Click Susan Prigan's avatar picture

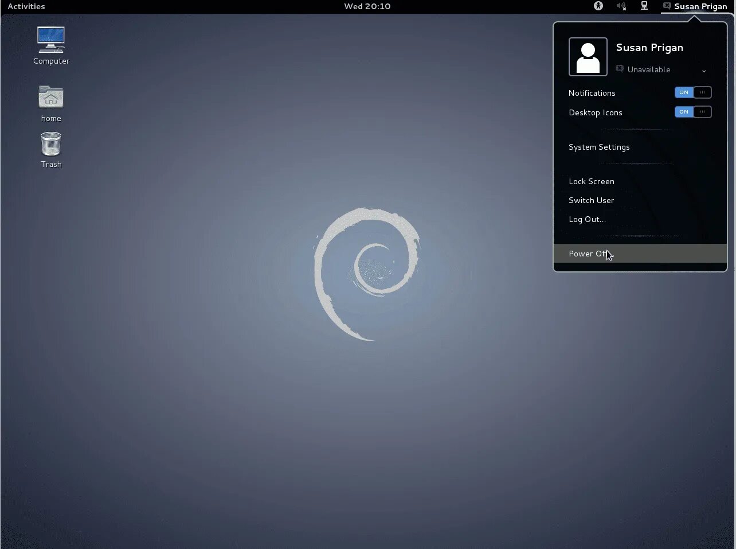588,57
